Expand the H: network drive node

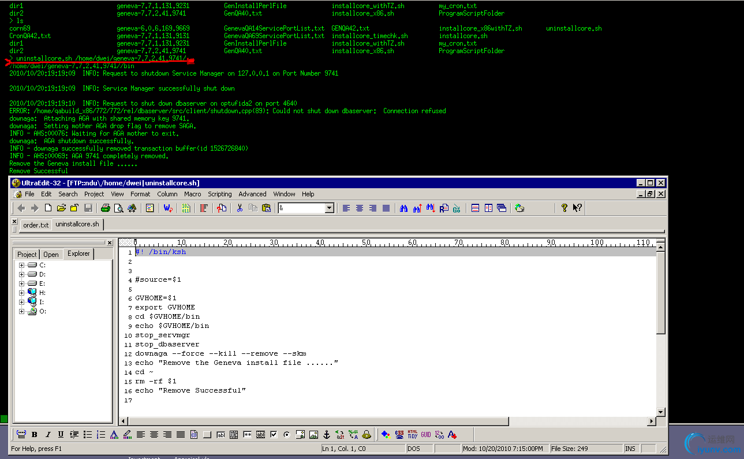[x=21, y=293]
